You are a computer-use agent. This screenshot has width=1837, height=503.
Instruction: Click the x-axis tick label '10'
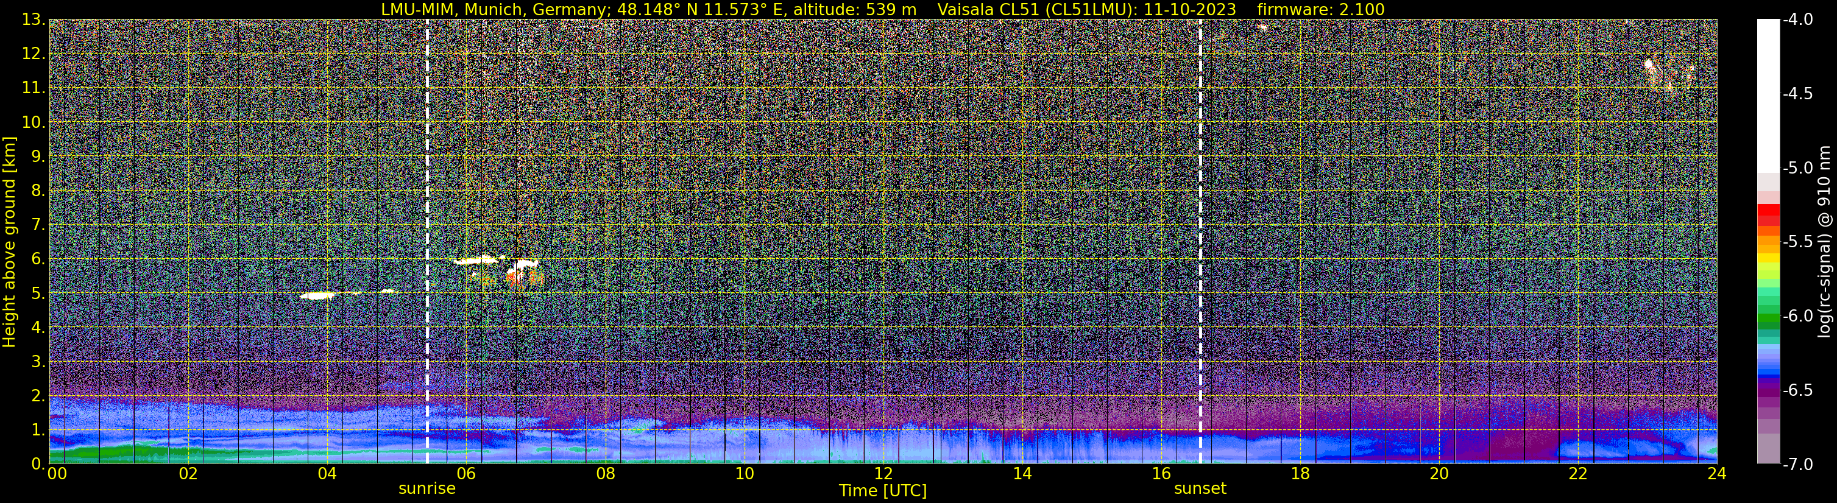pos(745,474)
